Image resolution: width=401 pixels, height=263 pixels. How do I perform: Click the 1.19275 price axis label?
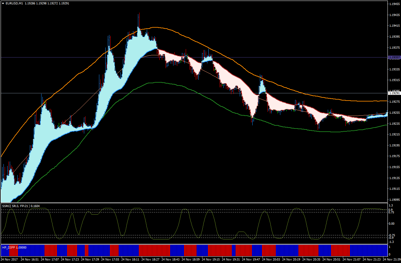pos(395,102)
